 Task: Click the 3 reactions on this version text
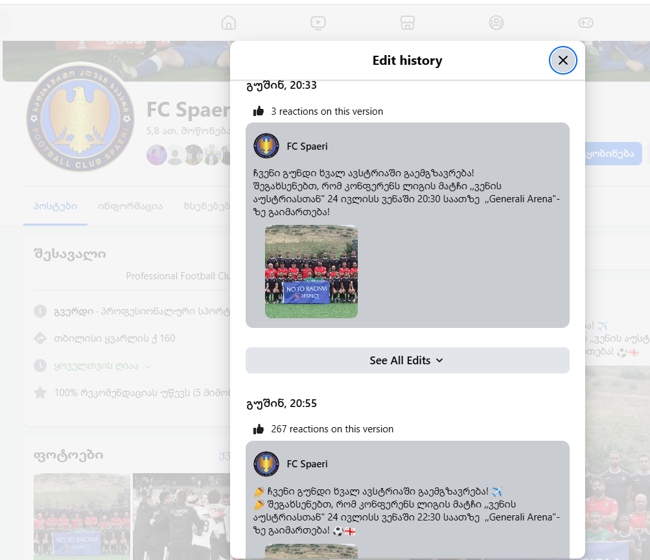point(327,111)
